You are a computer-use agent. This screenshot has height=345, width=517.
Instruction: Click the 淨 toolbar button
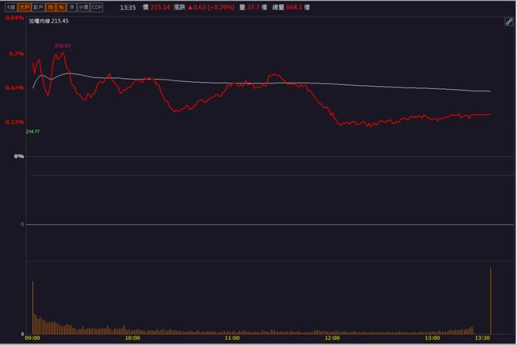point(71,7)
